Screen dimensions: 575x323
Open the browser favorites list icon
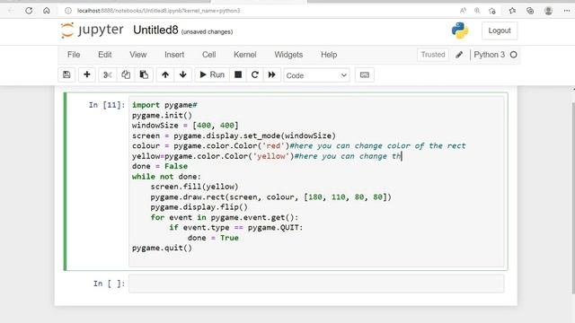point(512,11)
